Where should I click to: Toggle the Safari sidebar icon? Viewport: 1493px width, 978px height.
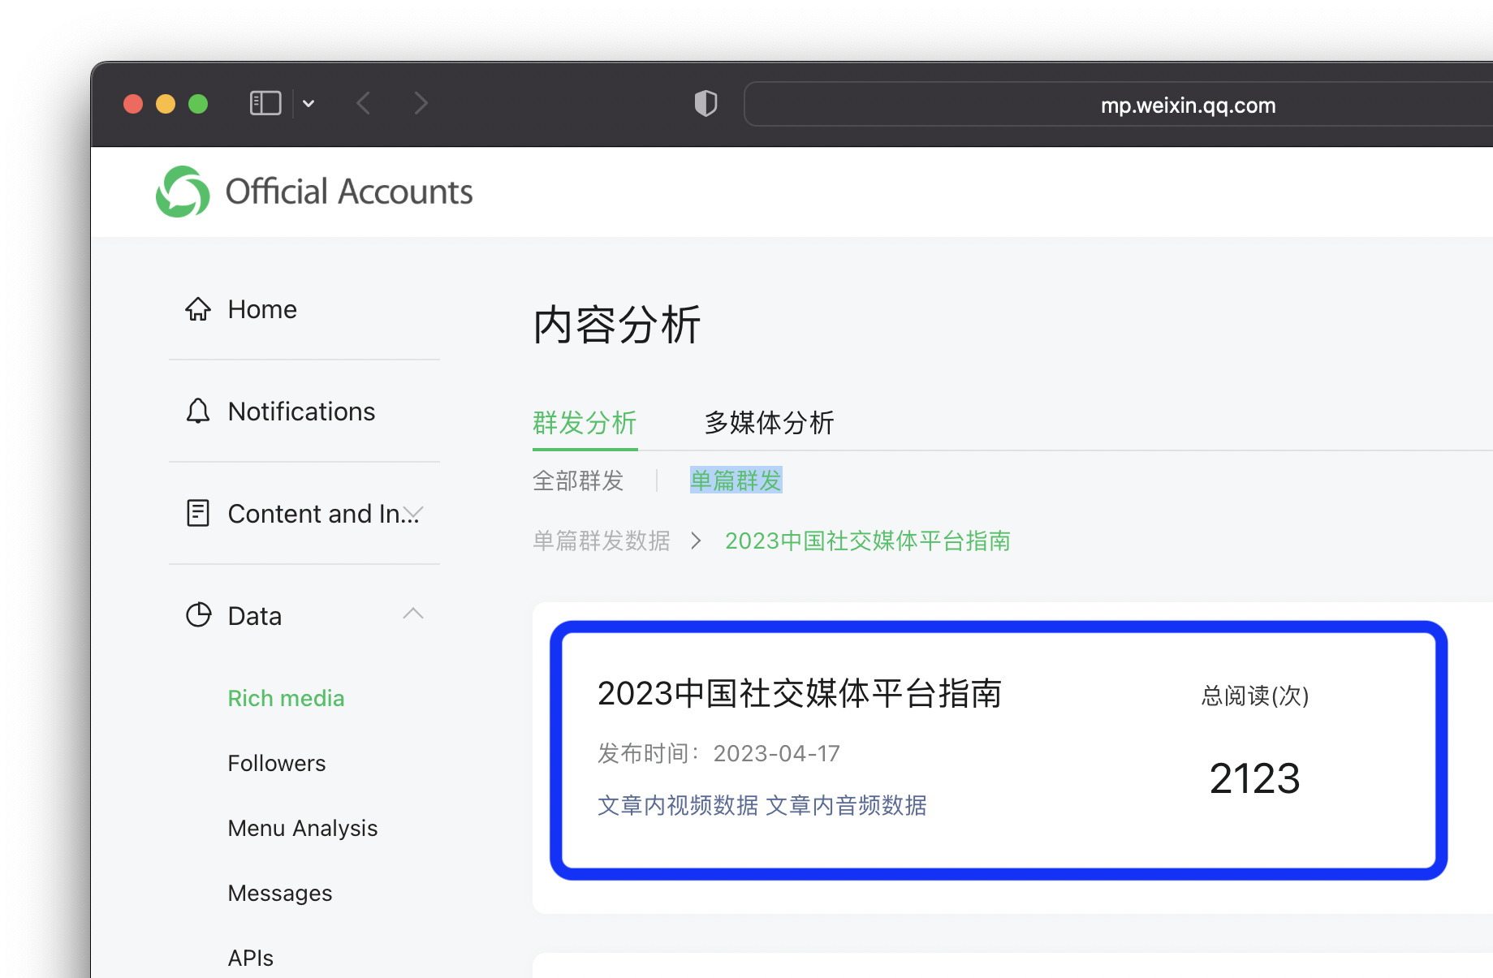[265, 103]
